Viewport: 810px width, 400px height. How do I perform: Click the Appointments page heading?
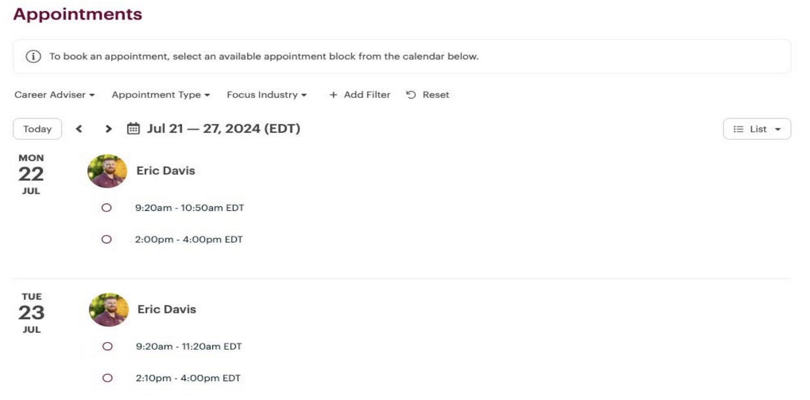pos(78,13)
